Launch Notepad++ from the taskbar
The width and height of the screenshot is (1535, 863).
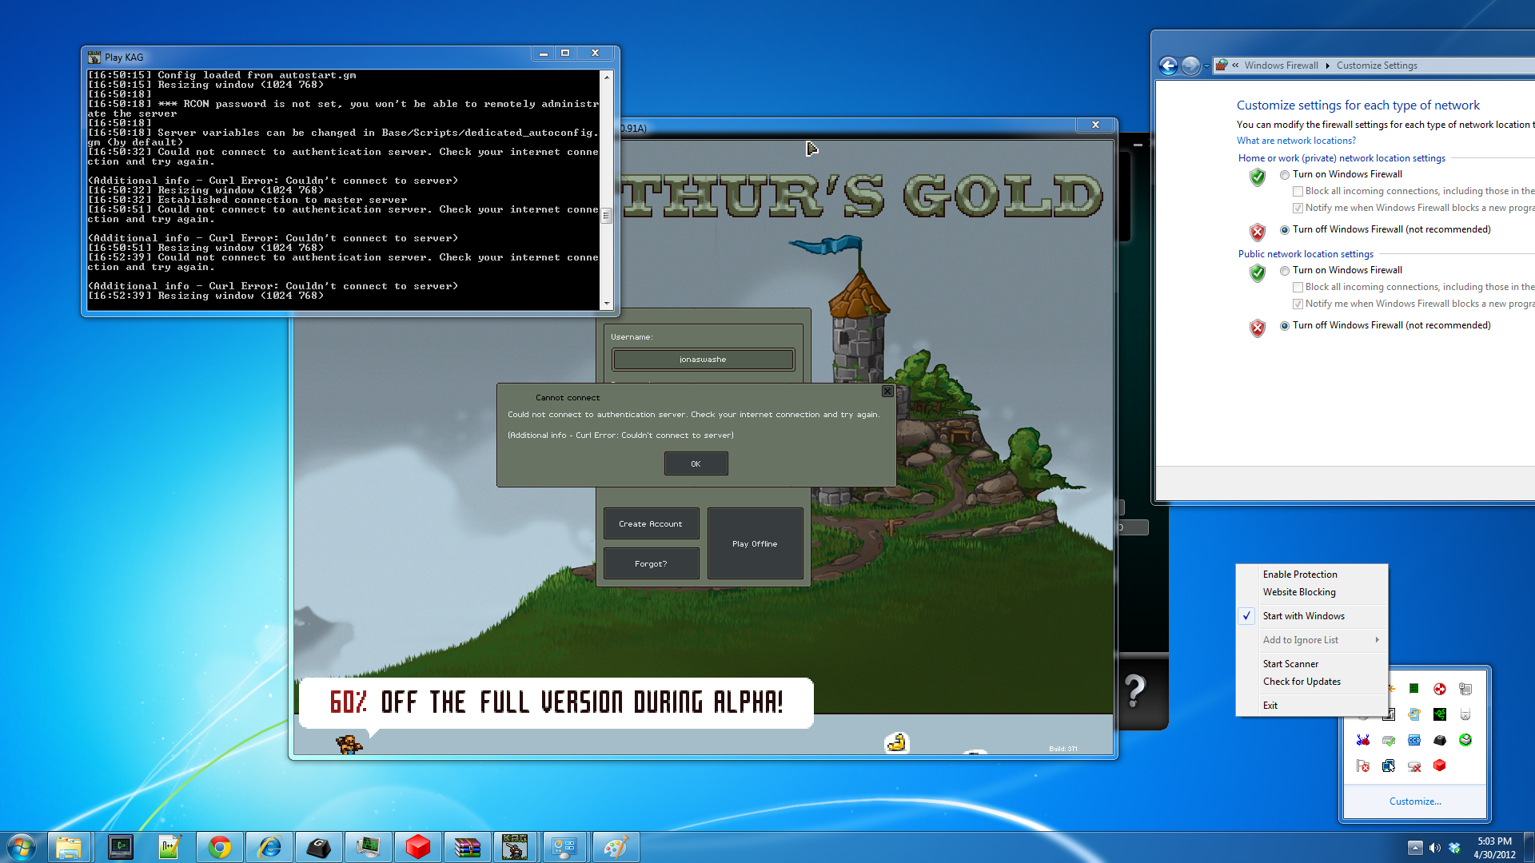169,847
